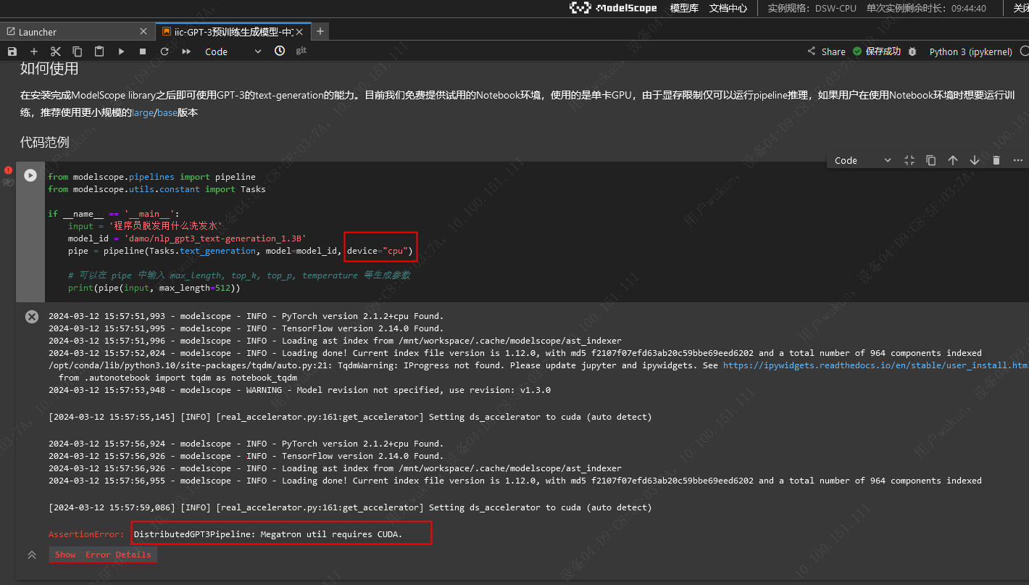Delete the cell with the trash icon
Screen dimensions: 1029x585
(x=996, y=160)
